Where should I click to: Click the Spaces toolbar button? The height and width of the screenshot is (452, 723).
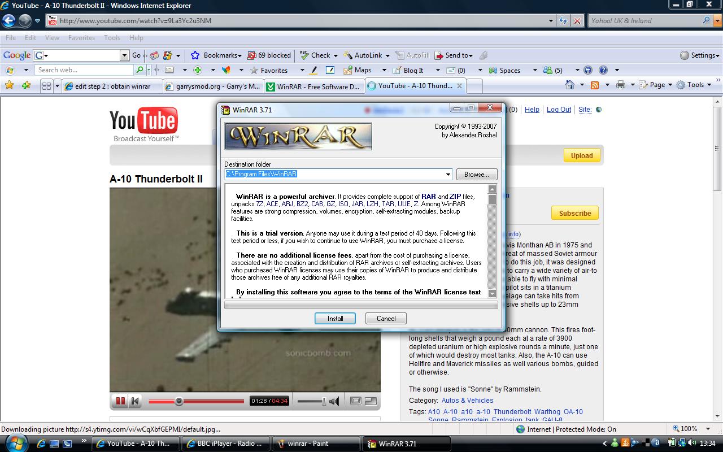coord(505,70)
